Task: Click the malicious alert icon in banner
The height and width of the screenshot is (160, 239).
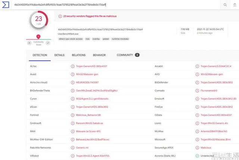Action: (x=60, y=16)
